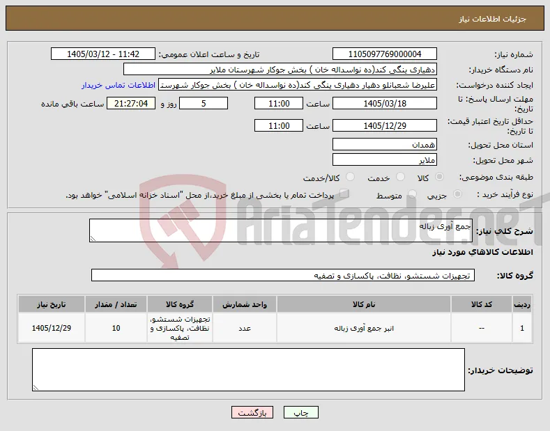Click the quantity cell showing 10

coord(116,328)
